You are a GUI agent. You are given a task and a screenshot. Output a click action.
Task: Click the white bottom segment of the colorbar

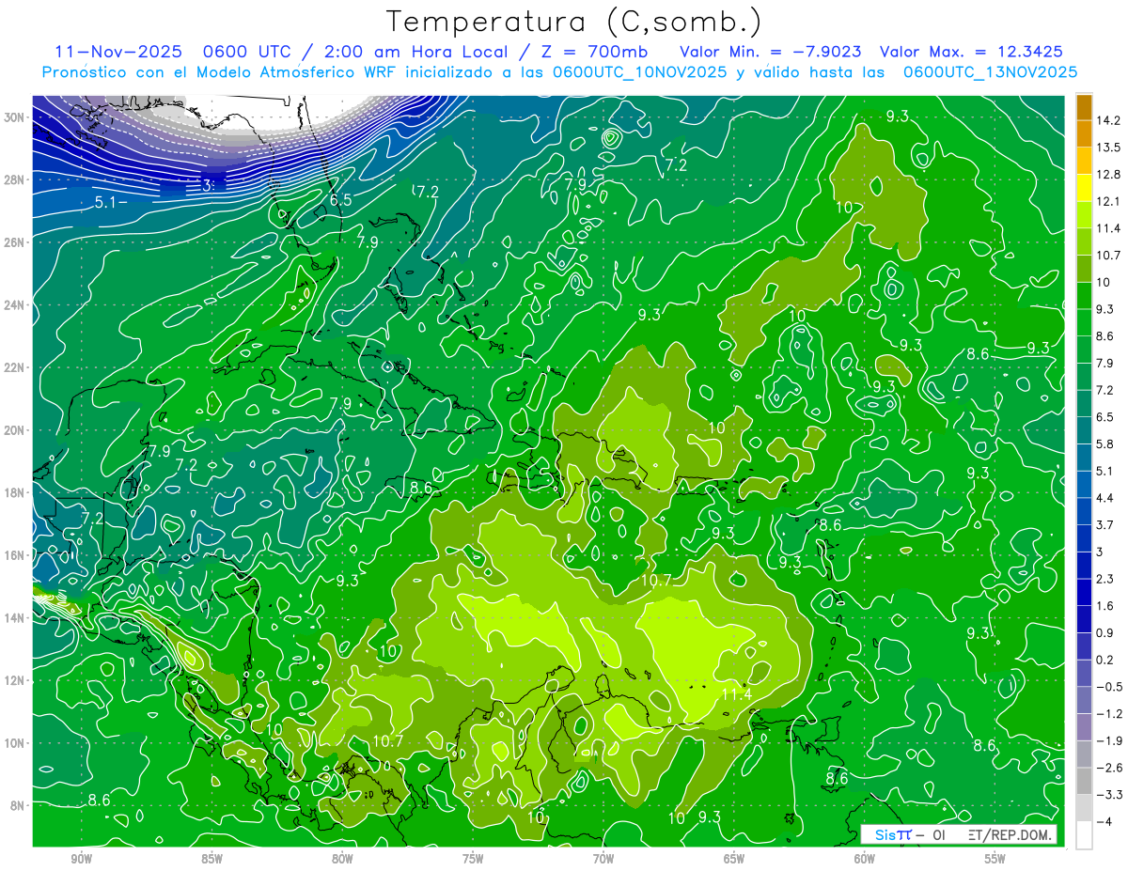click(1084, 834)
